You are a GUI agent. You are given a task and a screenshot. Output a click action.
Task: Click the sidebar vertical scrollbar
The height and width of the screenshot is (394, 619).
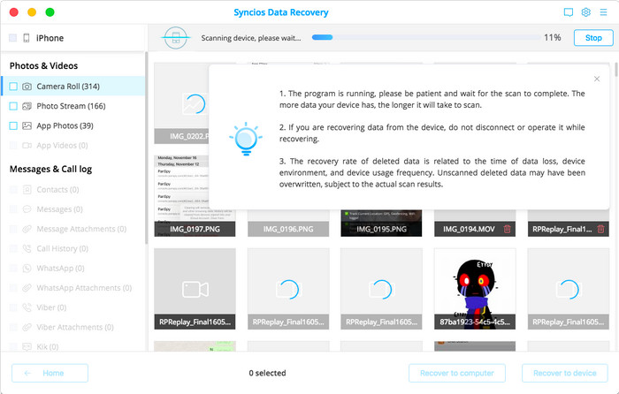coord(146,148)
